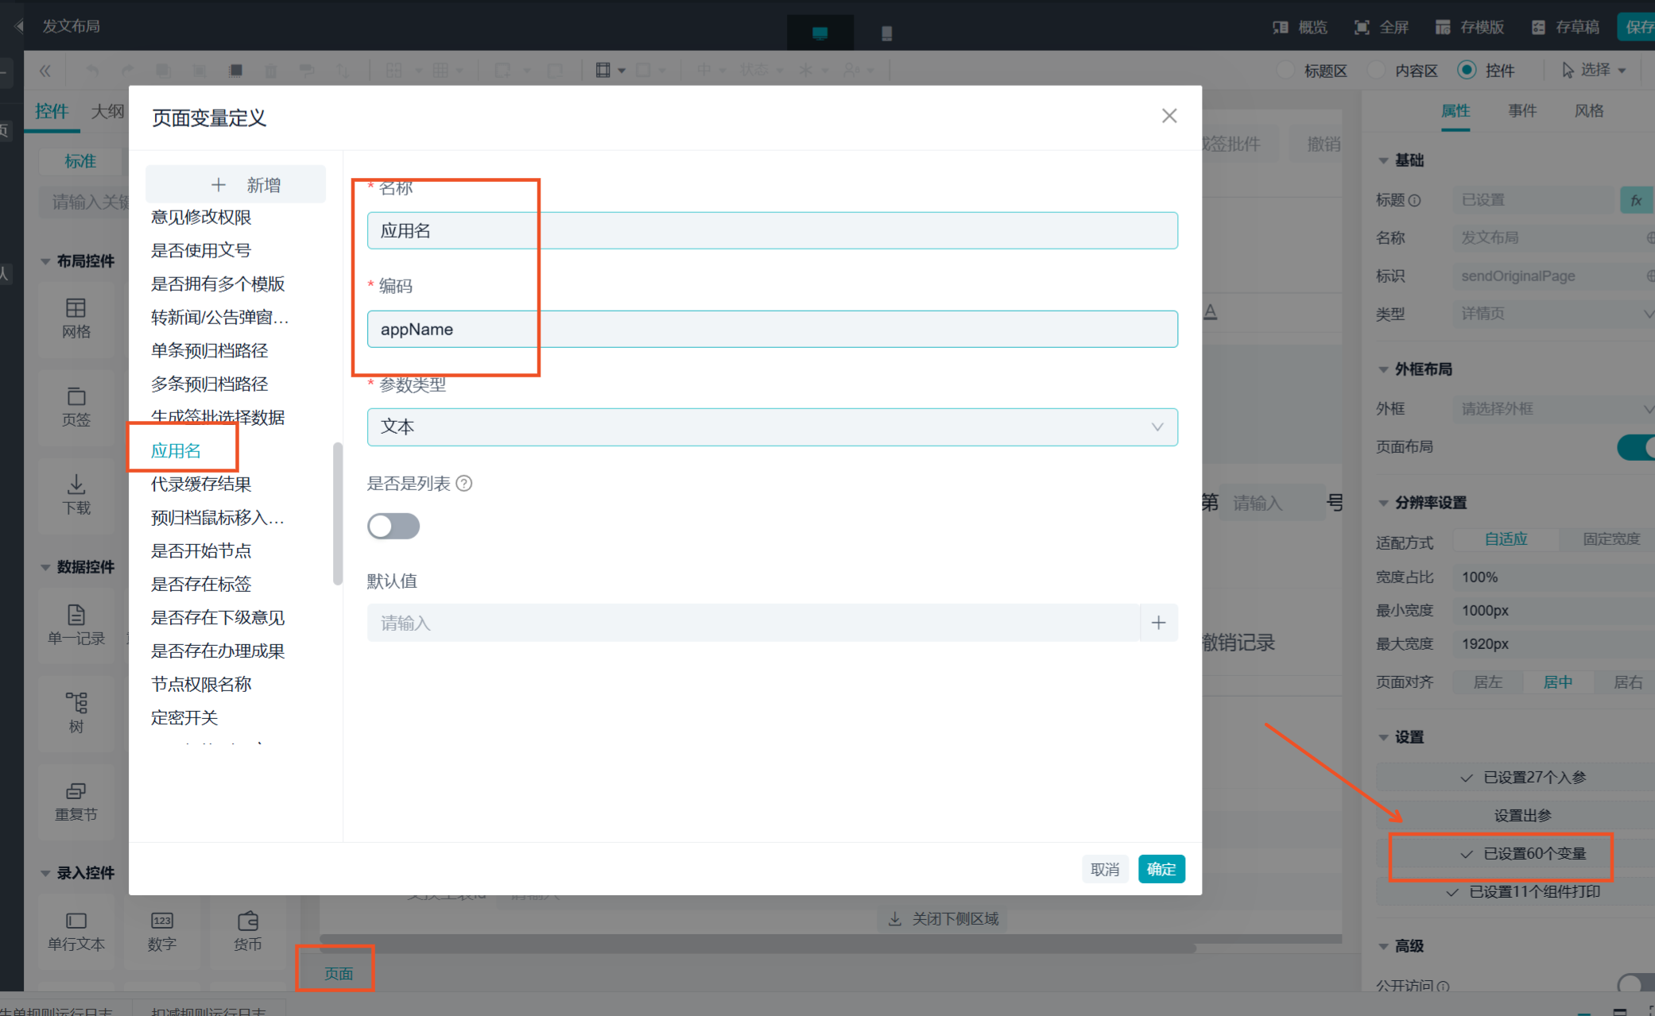Click the 存模版 save template icon
Screen dimensions: 1655x1016
1443,28
